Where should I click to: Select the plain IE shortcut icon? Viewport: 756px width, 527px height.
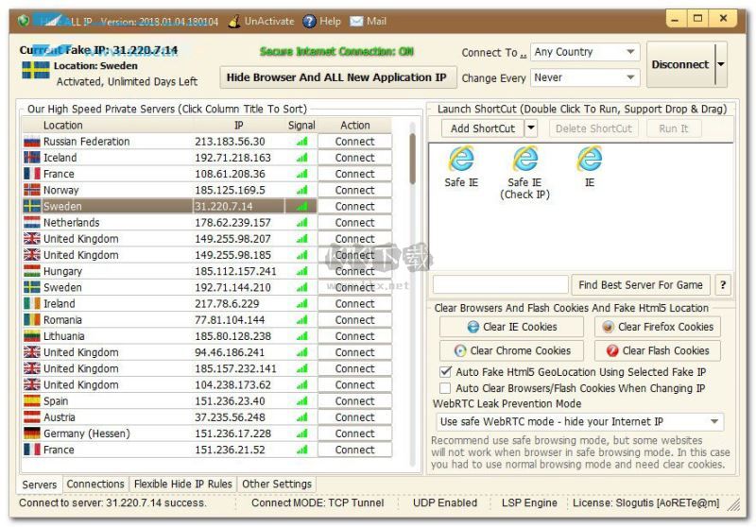pyautogui.click(x=589, y=160)
